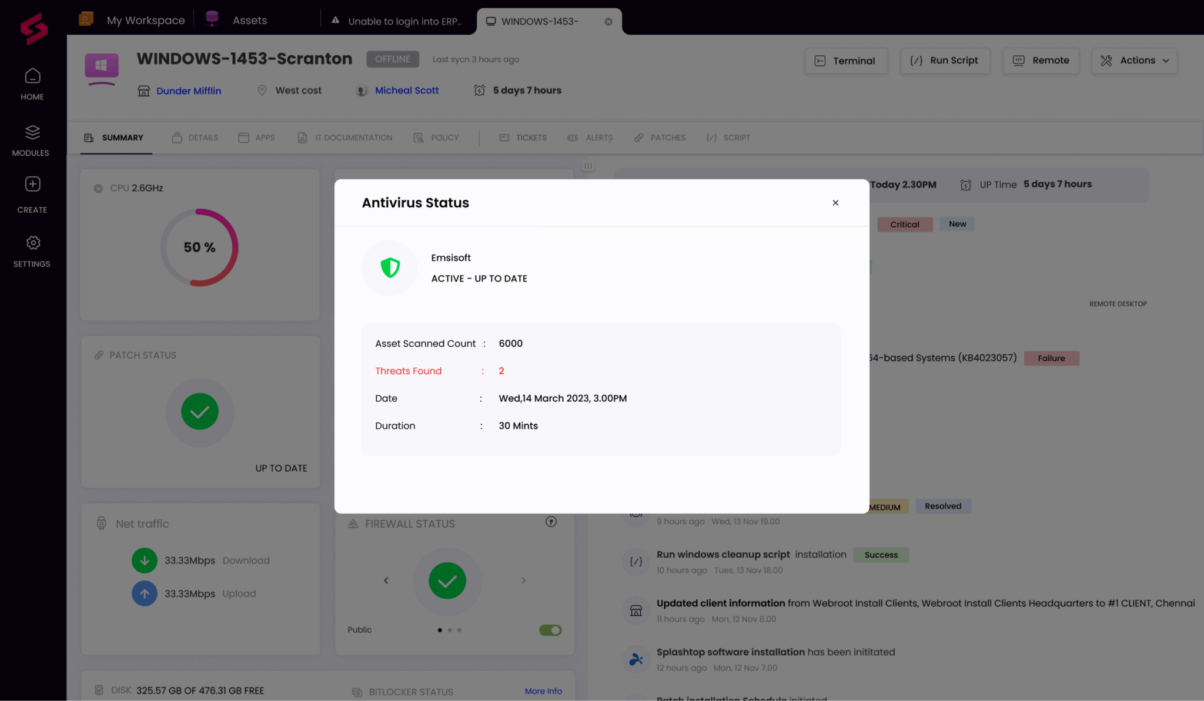Open the Settings gear in sidebar
This screenshot has width=1204, height=701.
click(x=32, y=243)
